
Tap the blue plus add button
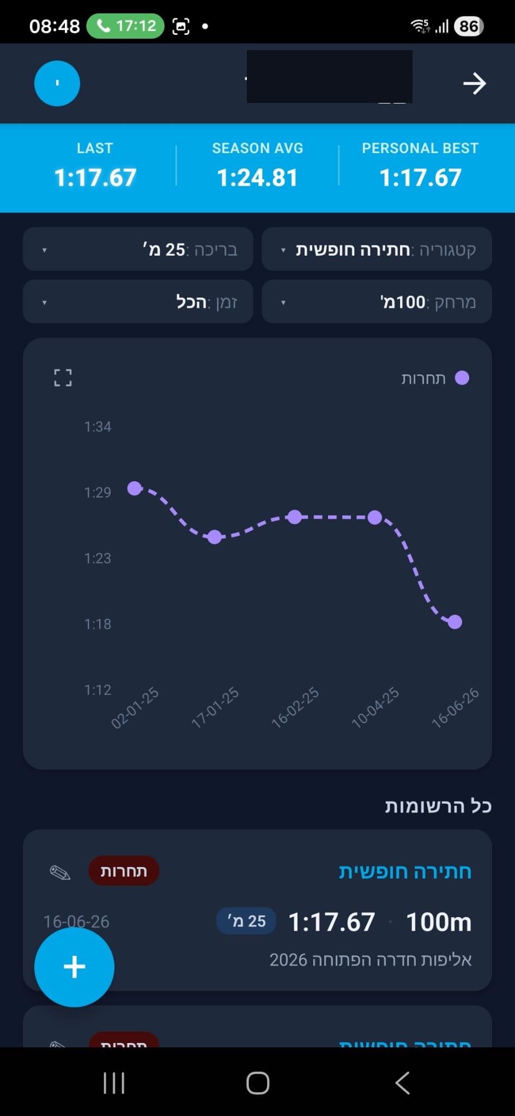[74, 967]
